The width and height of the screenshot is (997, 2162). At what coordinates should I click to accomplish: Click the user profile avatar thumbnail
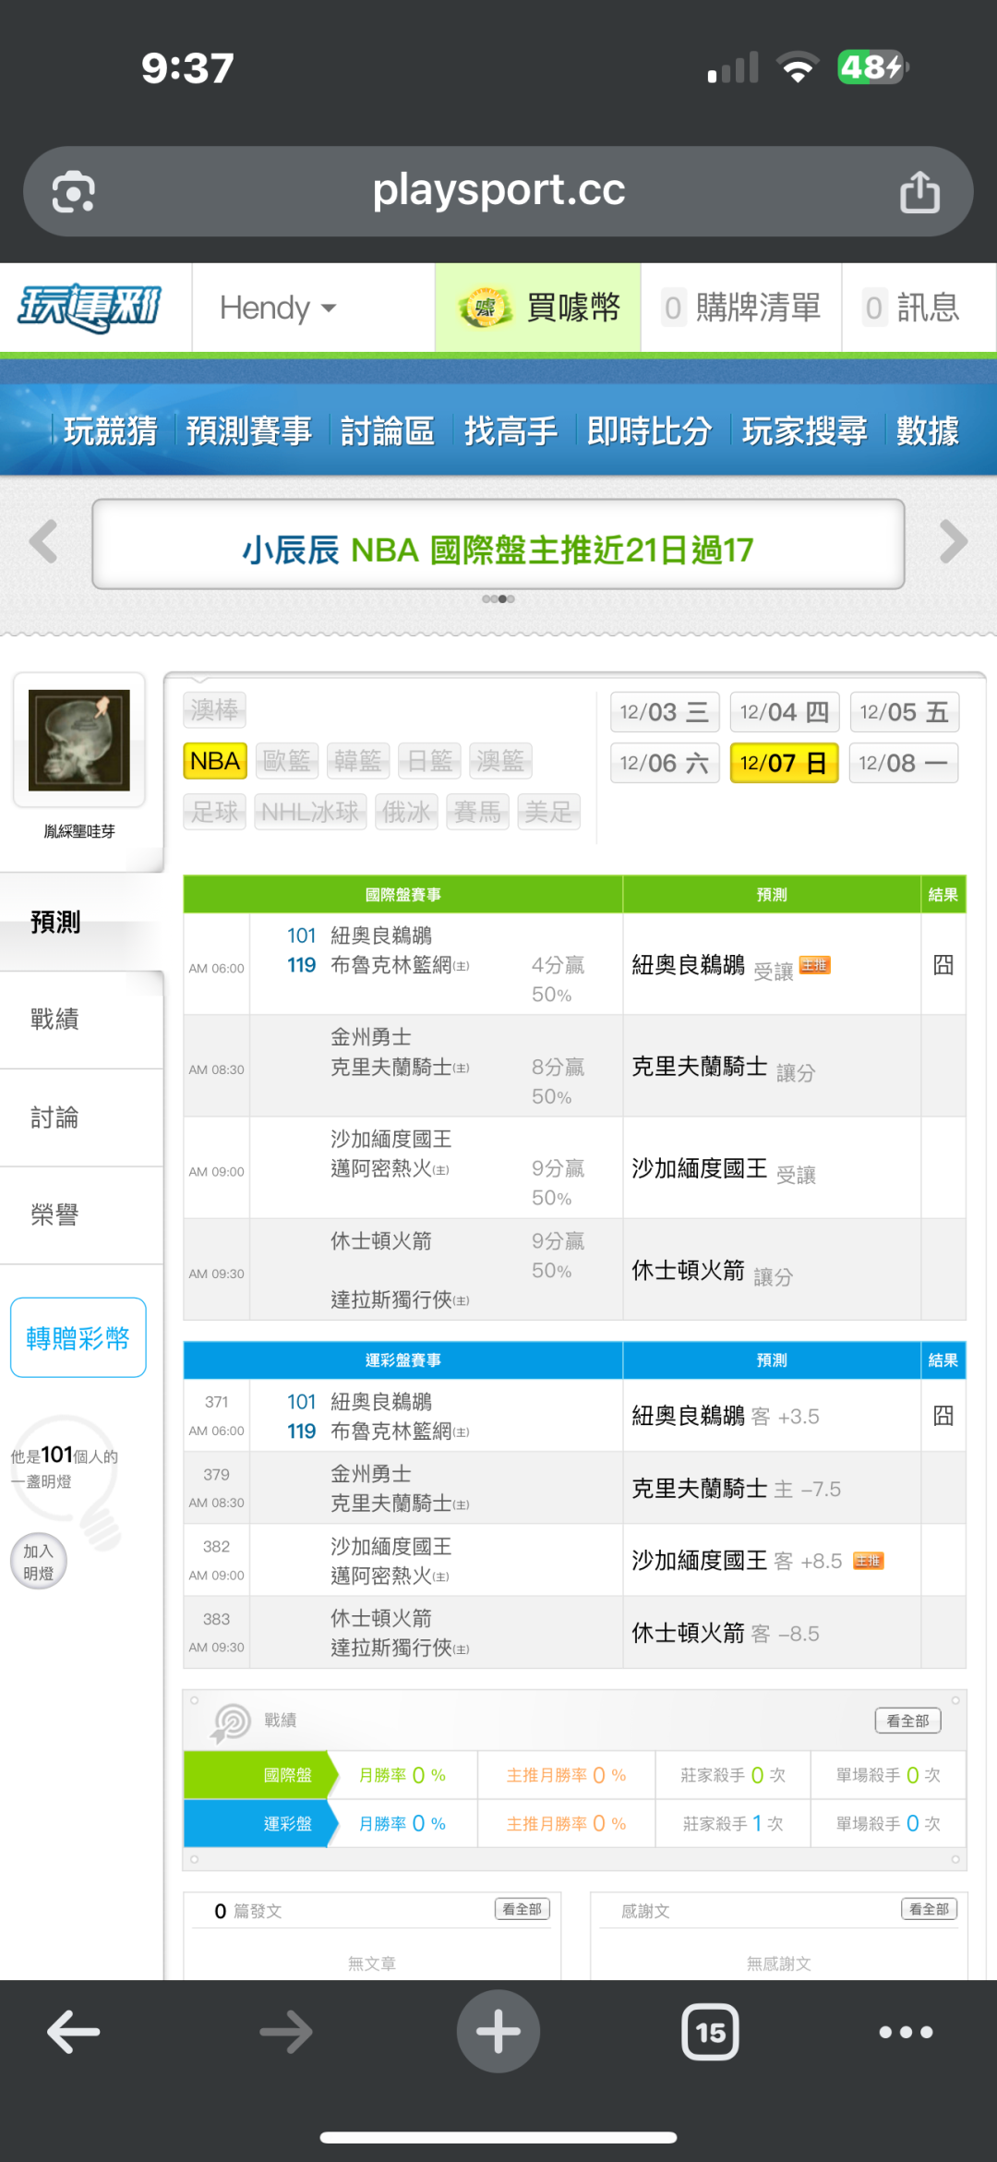79,740
